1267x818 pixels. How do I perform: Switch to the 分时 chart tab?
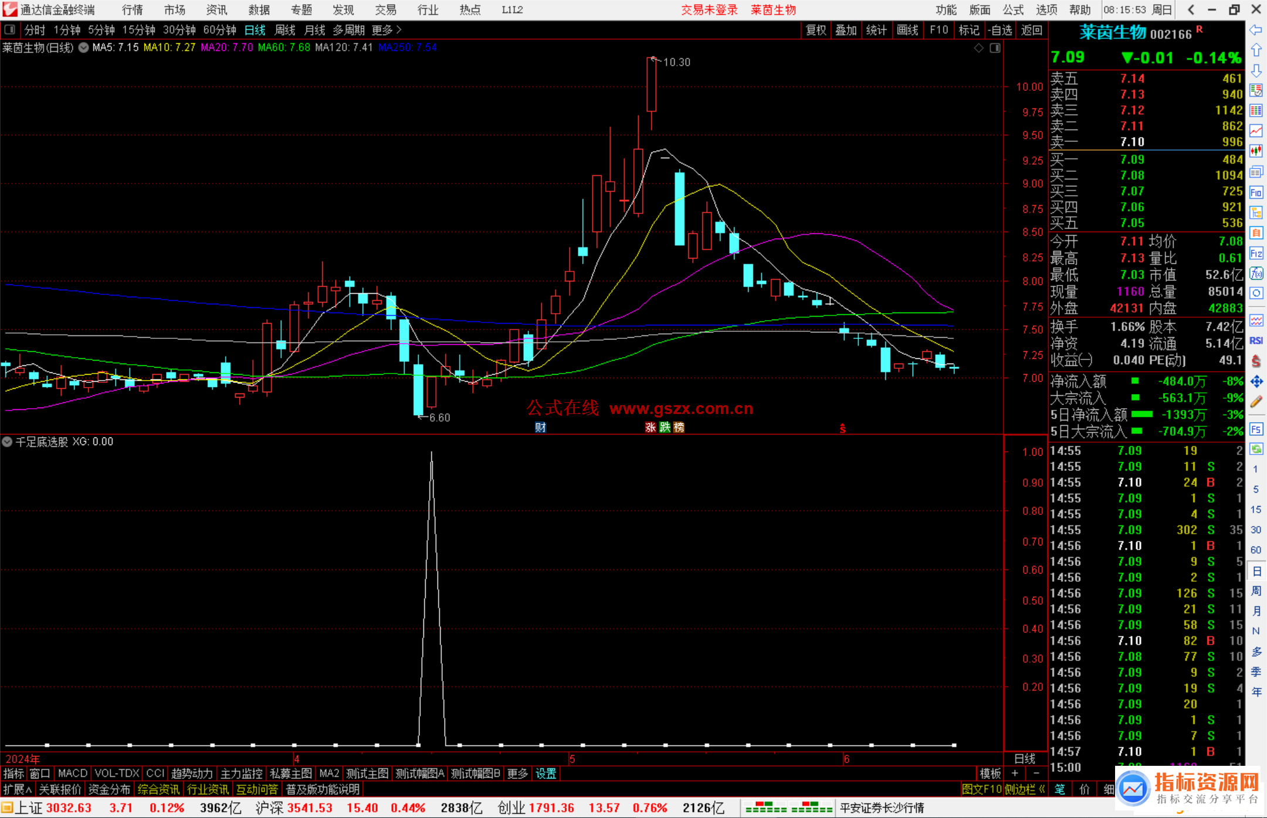click(x=35, y=30)
